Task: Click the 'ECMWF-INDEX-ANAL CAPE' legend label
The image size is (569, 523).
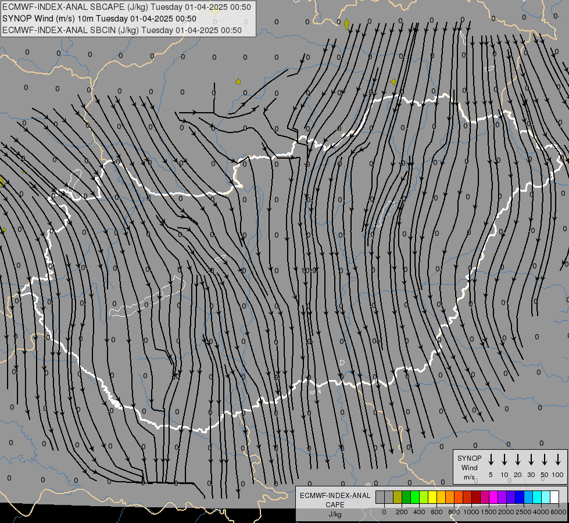Action: (335, 500)
